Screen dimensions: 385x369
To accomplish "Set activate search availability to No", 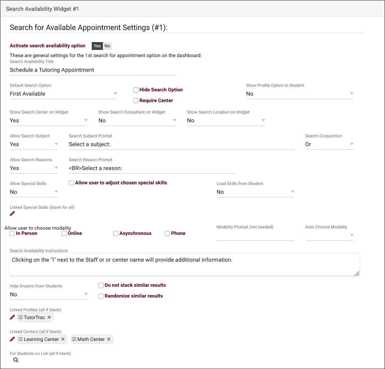I will click(107, 46).
